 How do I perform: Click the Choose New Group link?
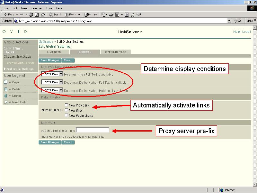coord(17,56)
